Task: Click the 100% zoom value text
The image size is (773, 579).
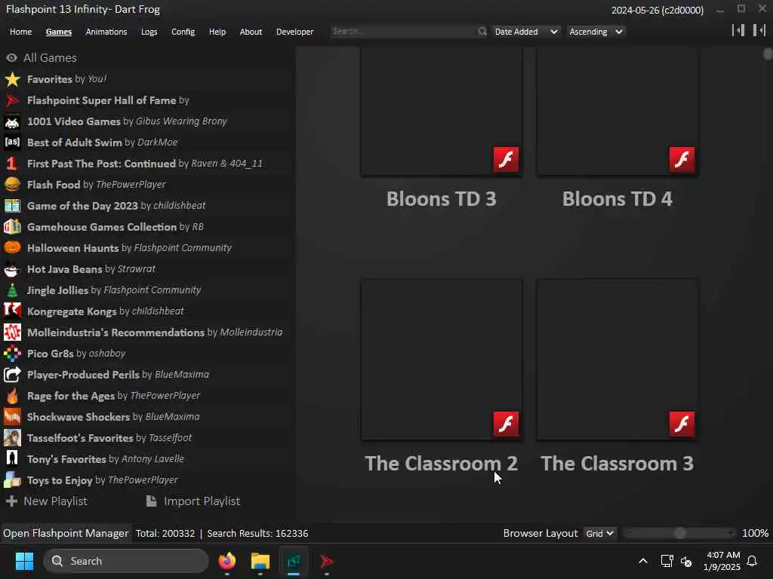Action: [x=755, y=533]
